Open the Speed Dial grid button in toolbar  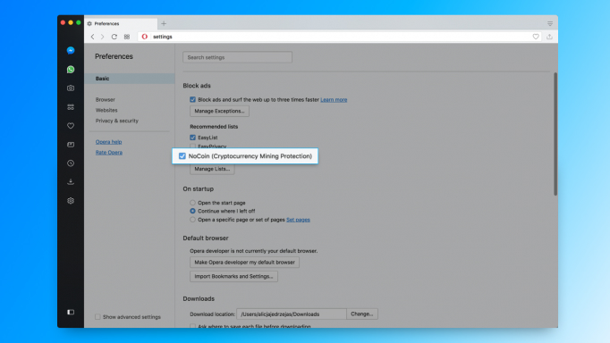127,37
